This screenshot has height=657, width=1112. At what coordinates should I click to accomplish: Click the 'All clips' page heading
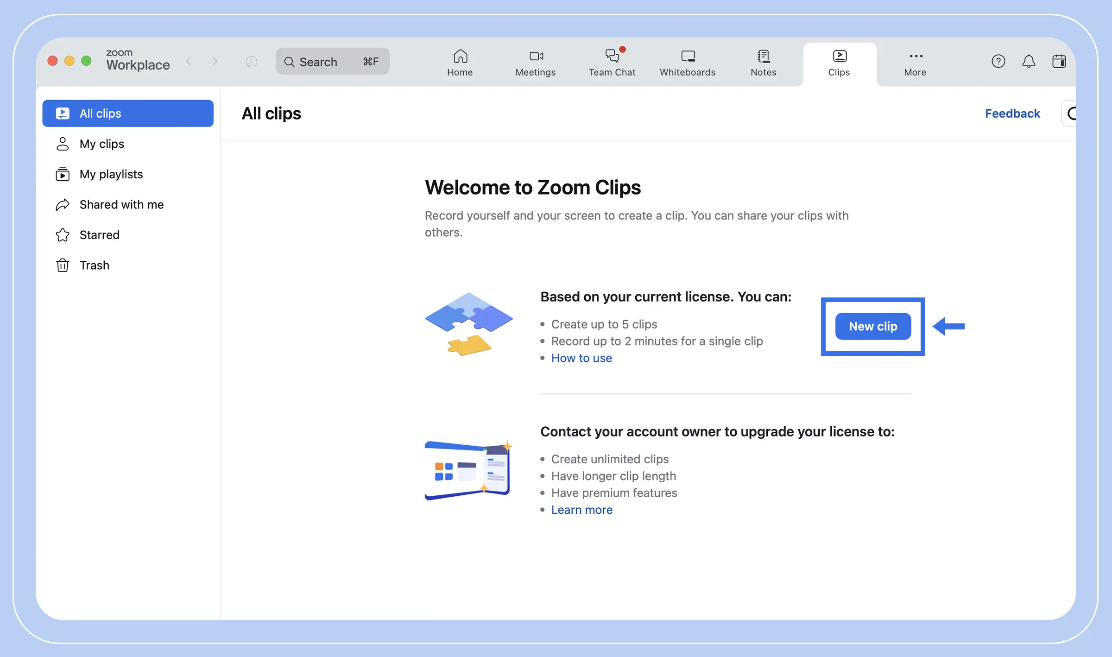point(271,114)
